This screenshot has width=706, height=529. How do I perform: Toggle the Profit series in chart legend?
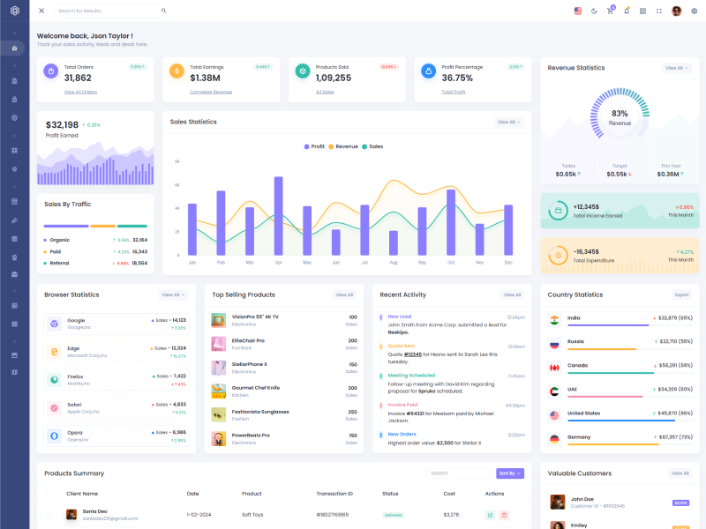pyautogui.click(x=314, y=146)
